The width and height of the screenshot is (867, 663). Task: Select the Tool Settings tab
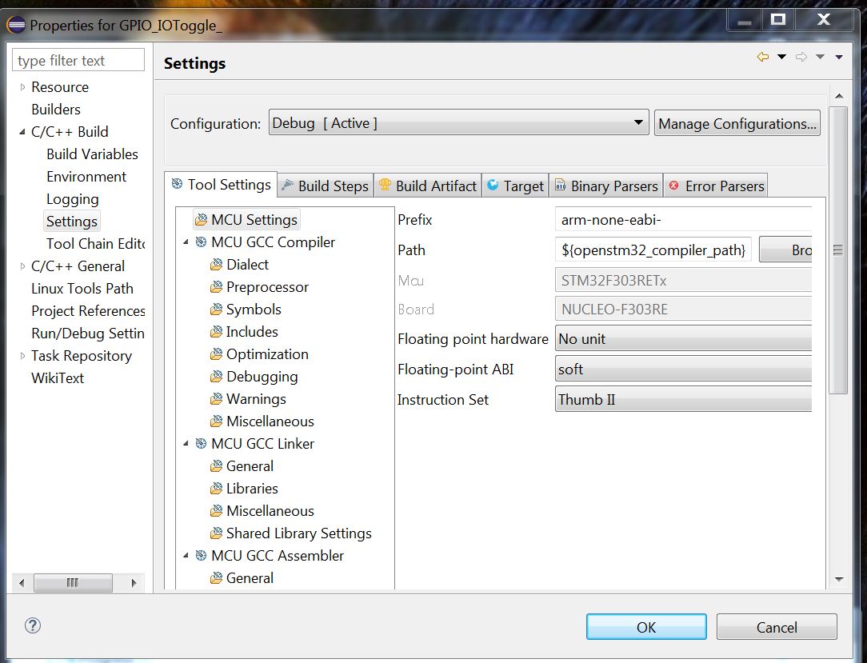222,184
